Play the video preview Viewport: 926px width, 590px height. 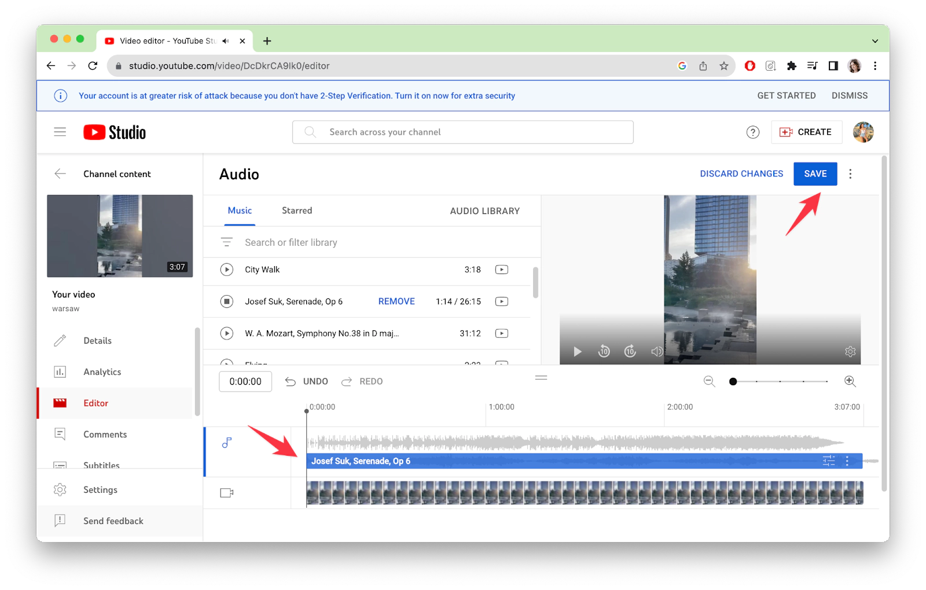click(x=577, y=352)
